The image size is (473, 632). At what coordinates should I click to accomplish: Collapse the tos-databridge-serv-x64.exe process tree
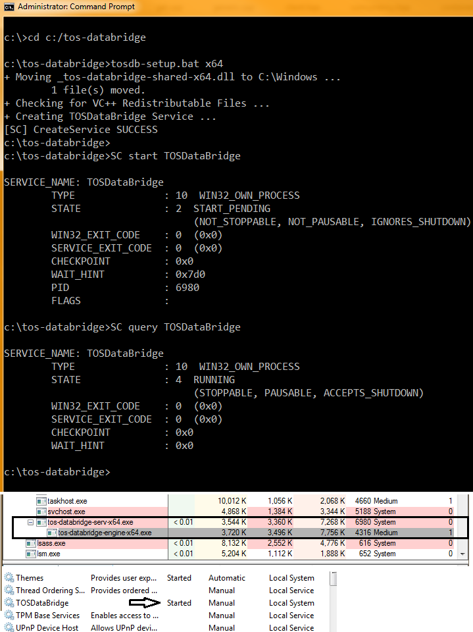click(x=30, y=522)
